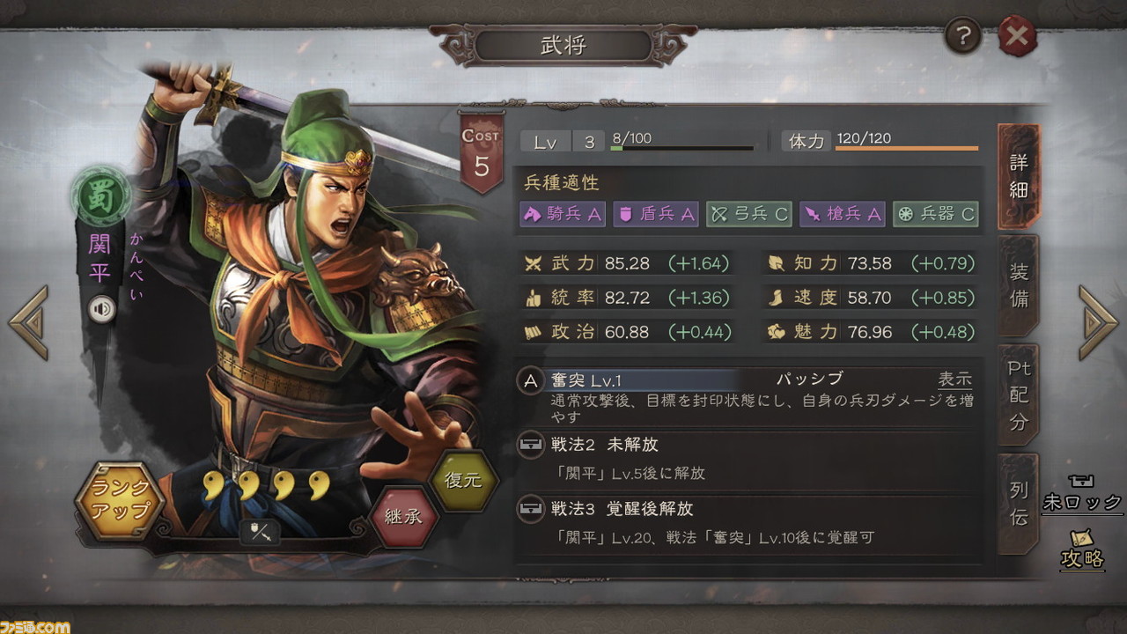Show details via 表示 for the 奮突 skill
The width and height of the screenshot is (1127, 634).
955,380
